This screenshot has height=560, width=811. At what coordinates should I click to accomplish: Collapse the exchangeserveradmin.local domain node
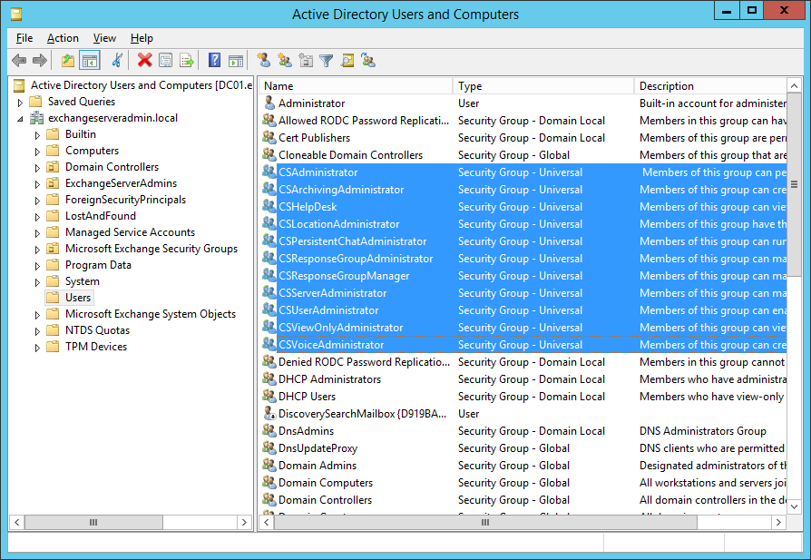20,119
